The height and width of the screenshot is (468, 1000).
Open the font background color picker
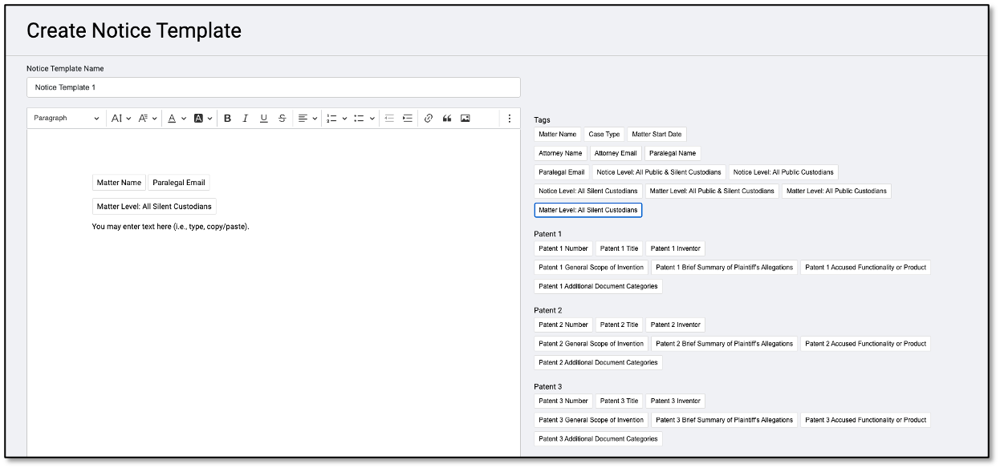tap(203, 118)
